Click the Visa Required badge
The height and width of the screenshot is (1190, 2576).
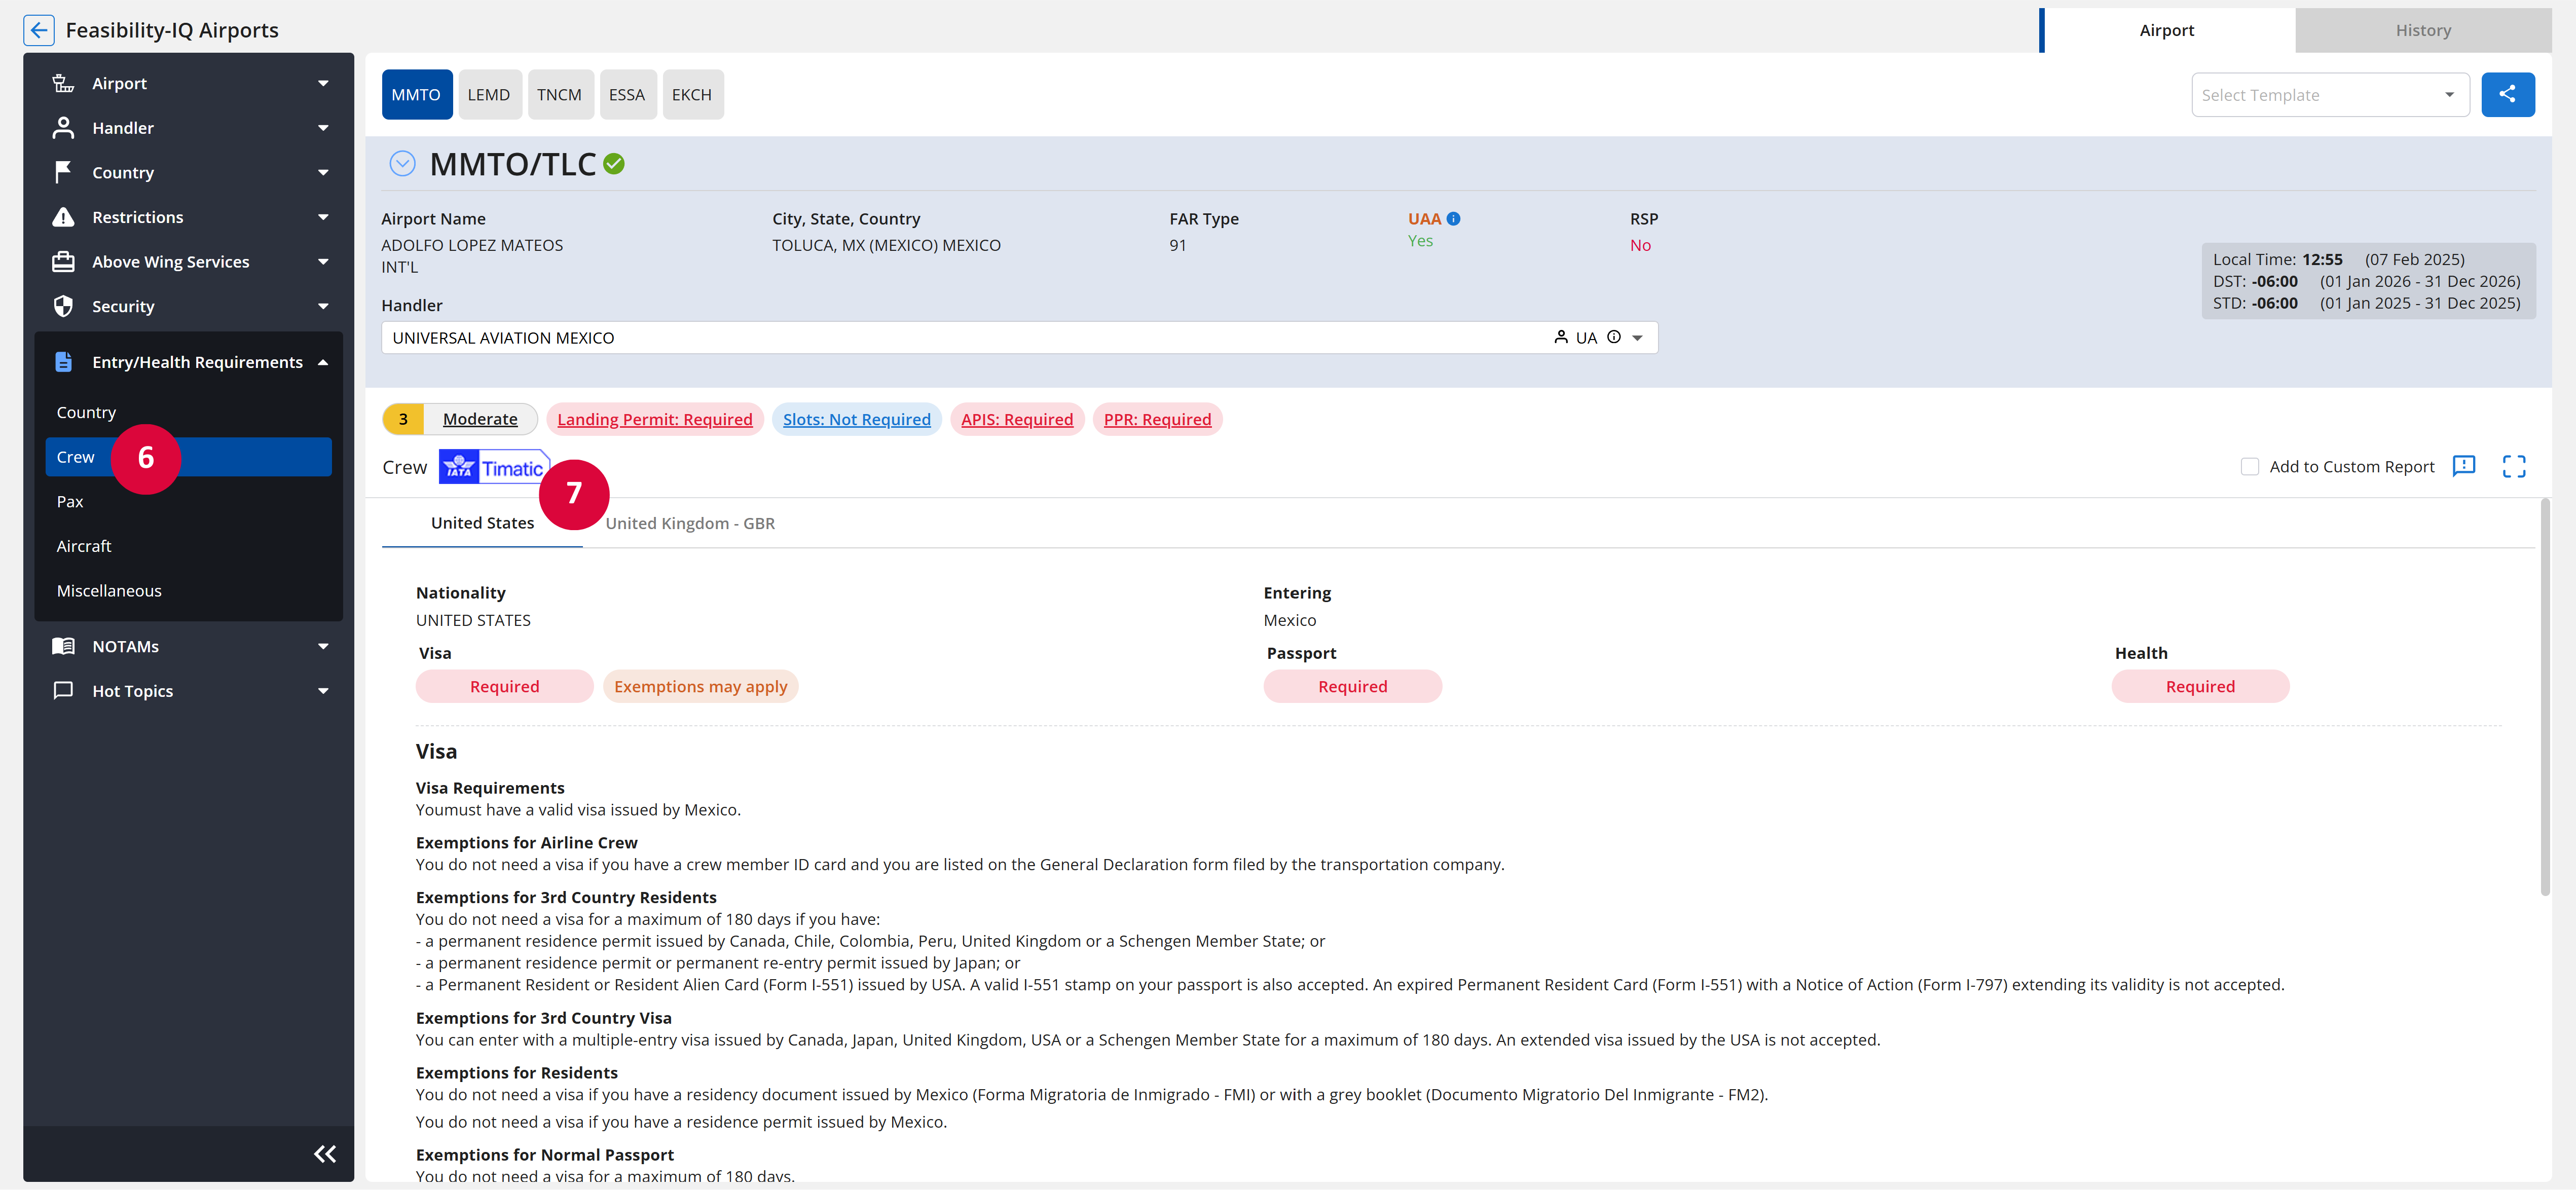tap(504, 687)
